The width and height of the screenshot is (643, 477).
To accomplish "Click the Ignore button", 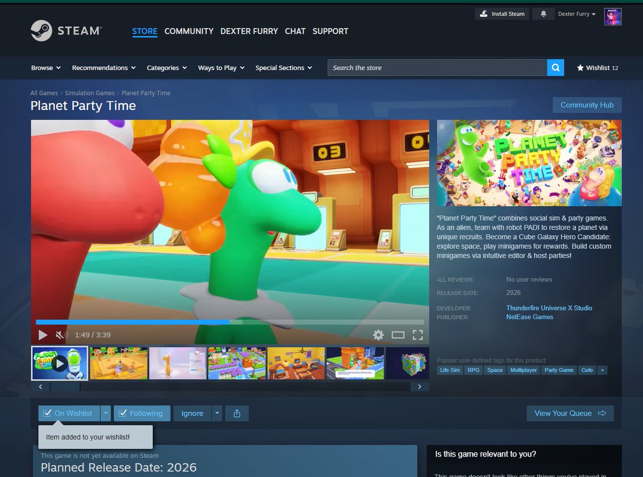I will pyautogui.click(x=192, y=413).
